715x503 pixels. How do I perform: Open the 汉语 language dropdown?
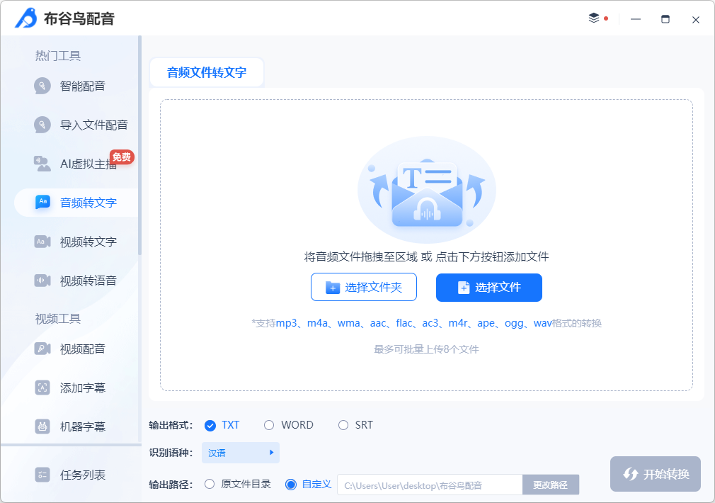(236, 453)
